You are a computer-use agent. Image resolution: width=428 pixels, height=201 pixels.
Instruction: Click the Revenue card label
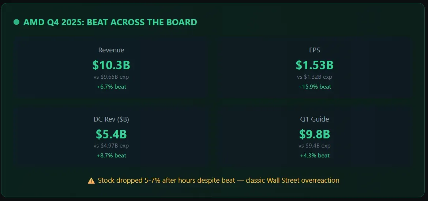point(111,50)
